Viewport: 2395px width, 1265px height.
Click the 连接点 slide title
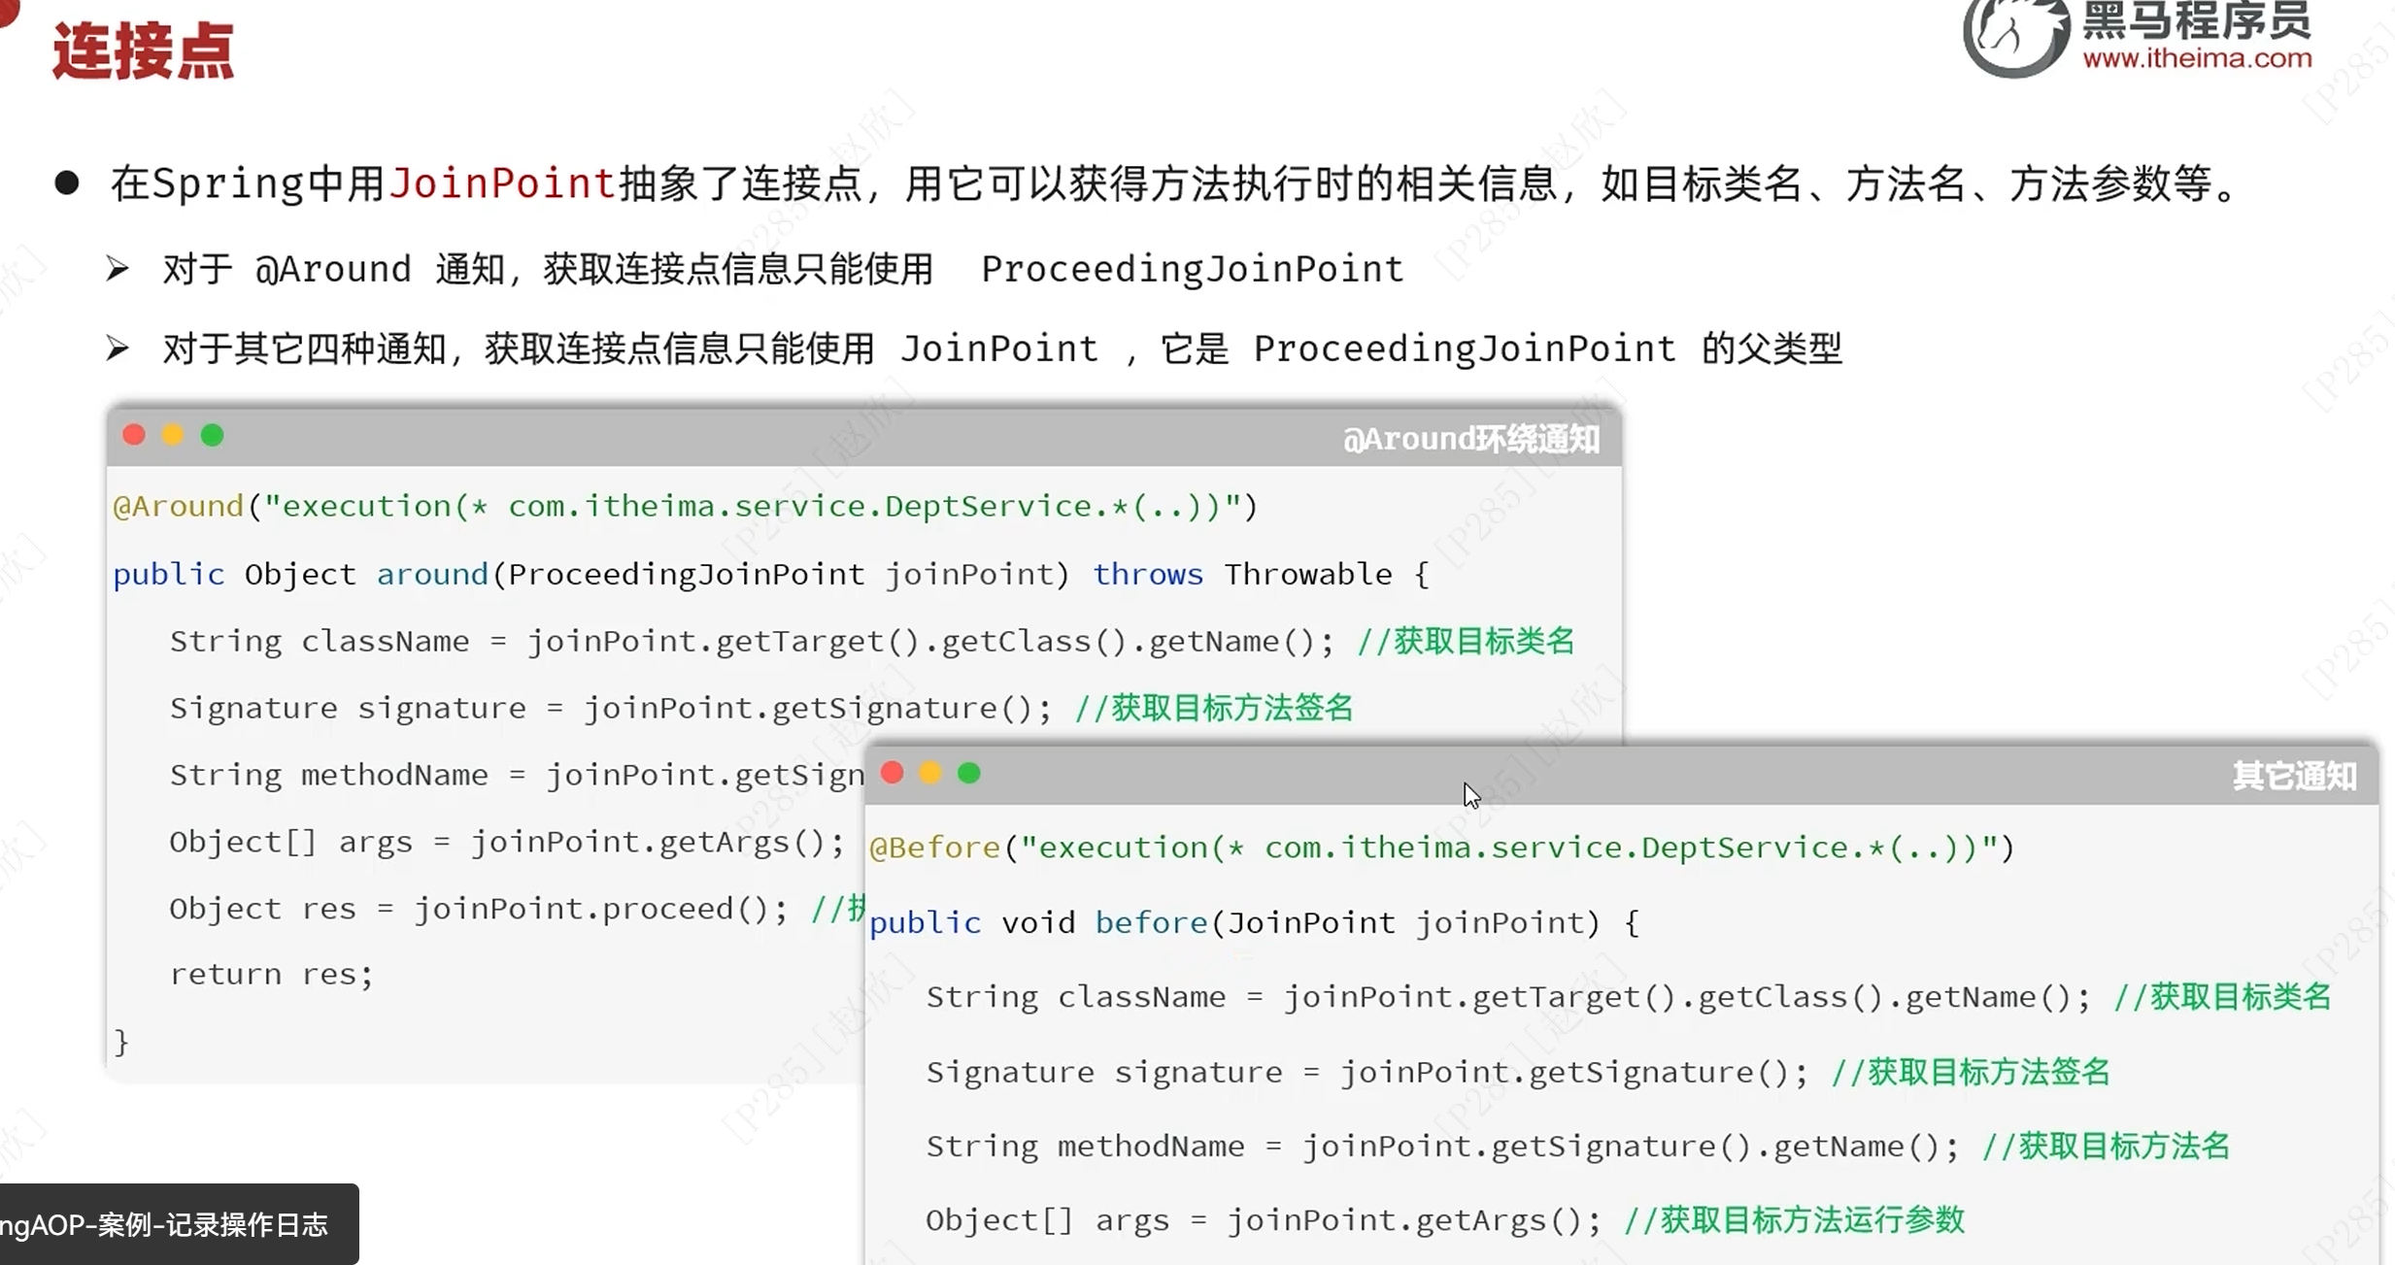click(x=143, y=50)
